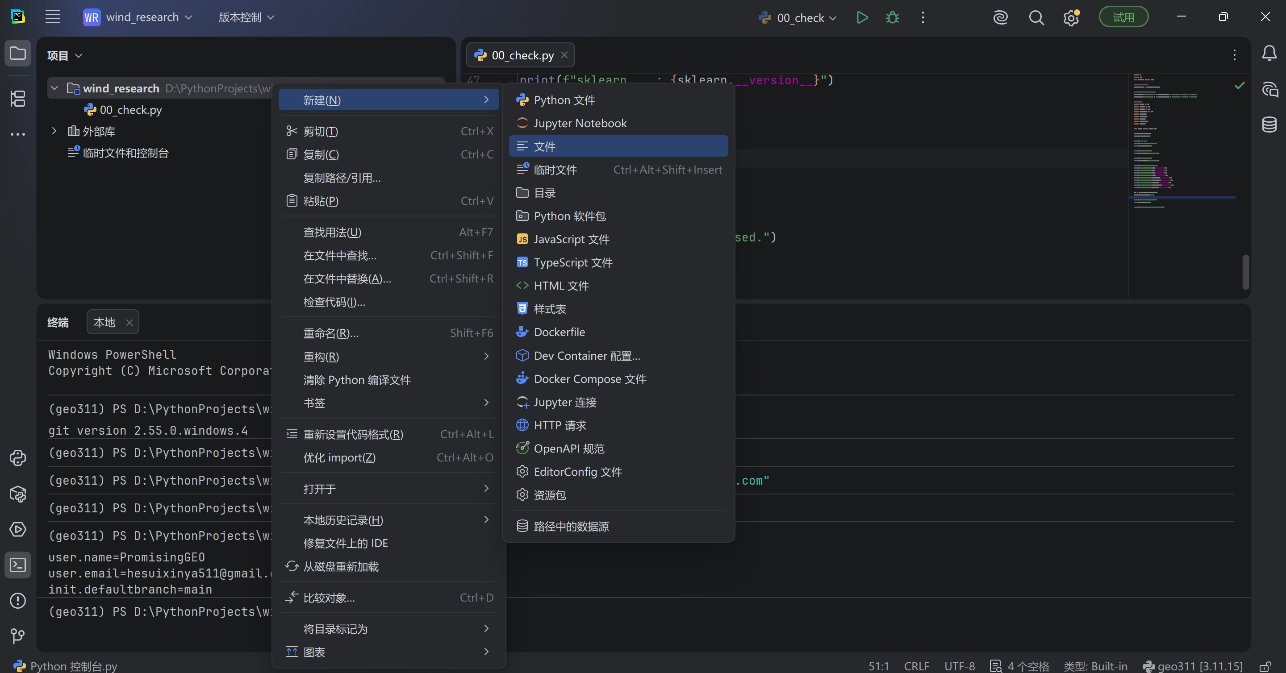Open editor tab options menu
The height and width of the screenshot is (673, 1286).
point(1235,55)
